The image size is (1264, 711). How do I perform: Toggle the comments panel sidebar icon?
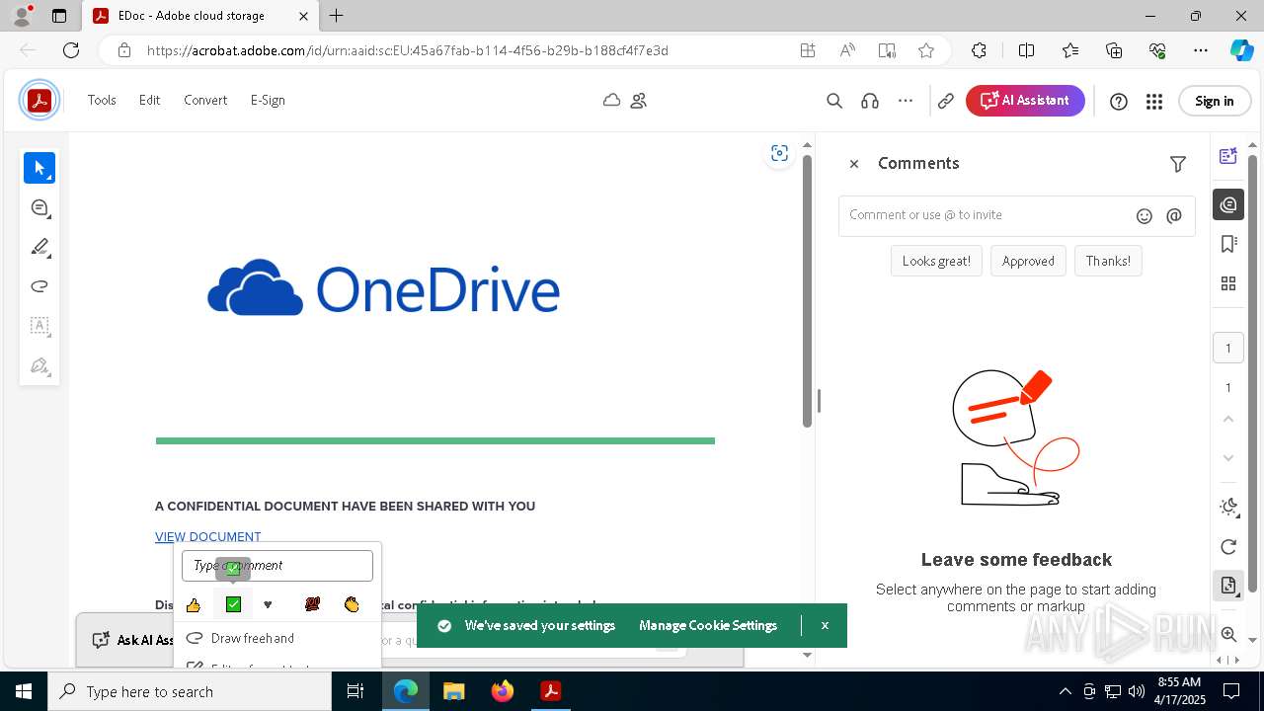coord(1228,204)
